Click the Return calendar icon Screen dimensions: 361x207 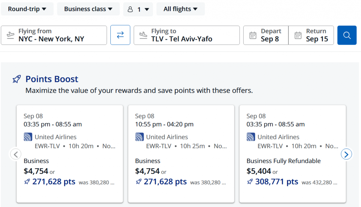tap(298, 35)
